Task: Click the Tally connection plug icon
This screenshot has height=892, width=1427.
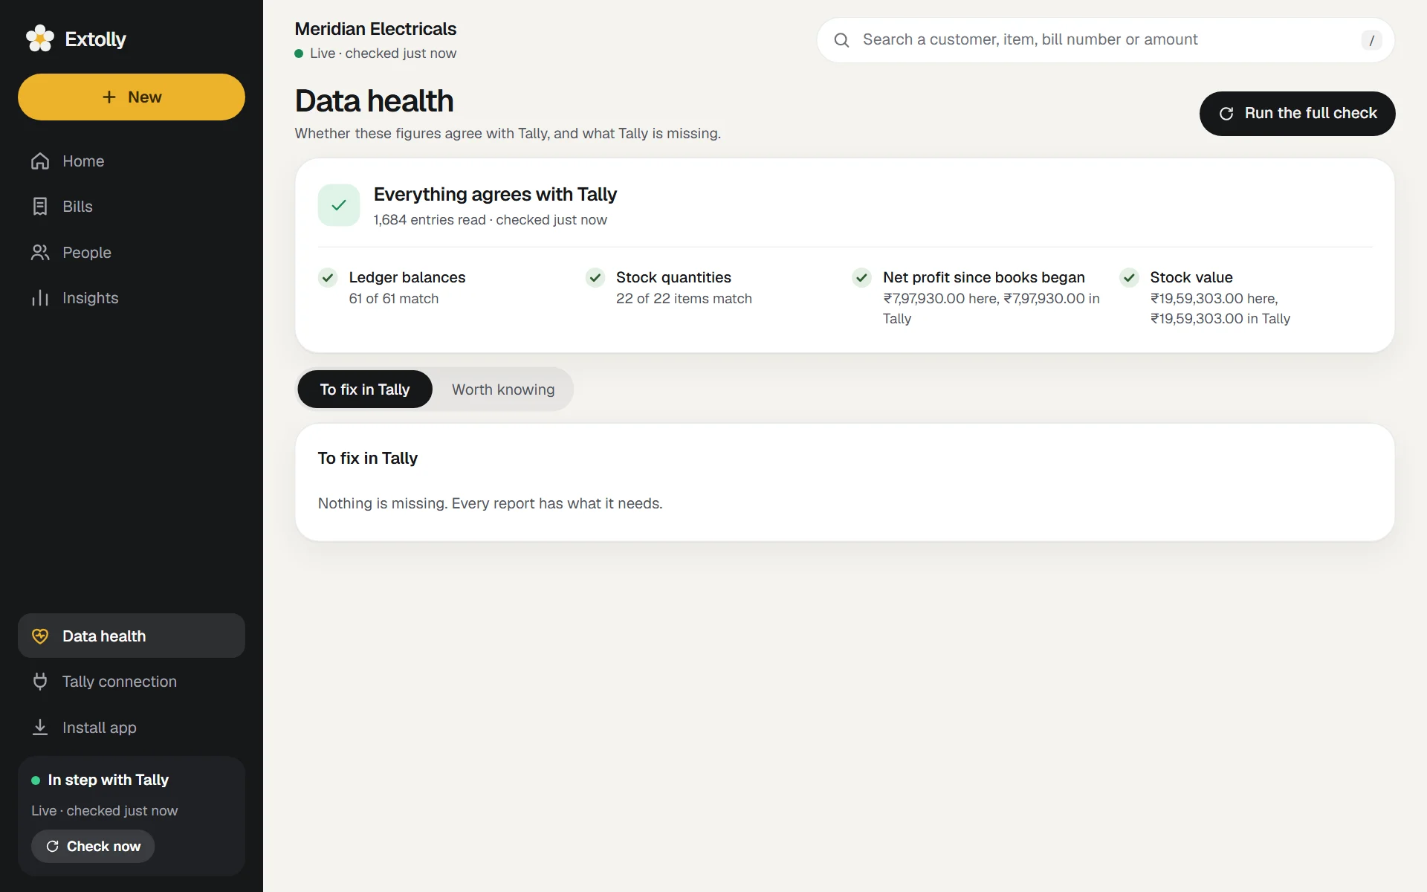Action: pyautogui.click(x=40, y=682)
